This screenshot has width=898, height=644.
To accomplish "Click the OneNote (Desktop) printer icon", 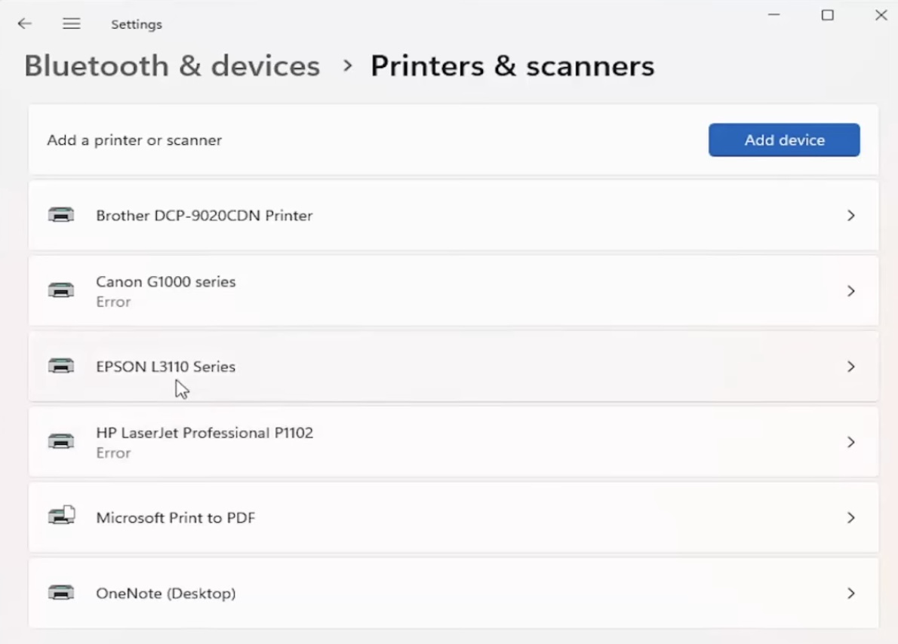I will click(x=61, y=593).
